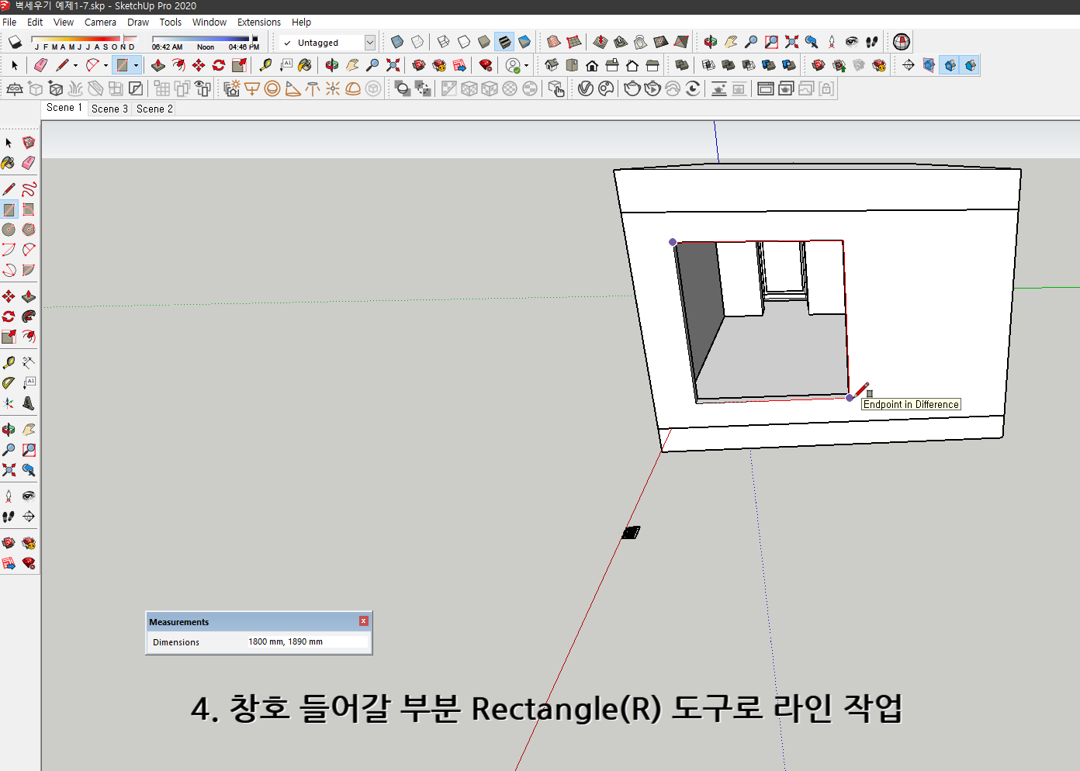Image resolution: width=1080 pixels, height=771 pixels.
Task: Click the Dimensions value field
Action: click(306, 641)
